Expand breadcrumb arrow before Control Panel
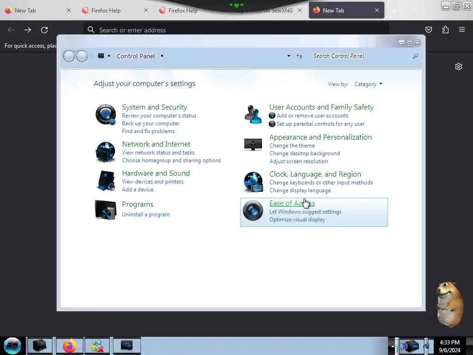The width and height of the screenshot is (473, 355). (109, 56)
